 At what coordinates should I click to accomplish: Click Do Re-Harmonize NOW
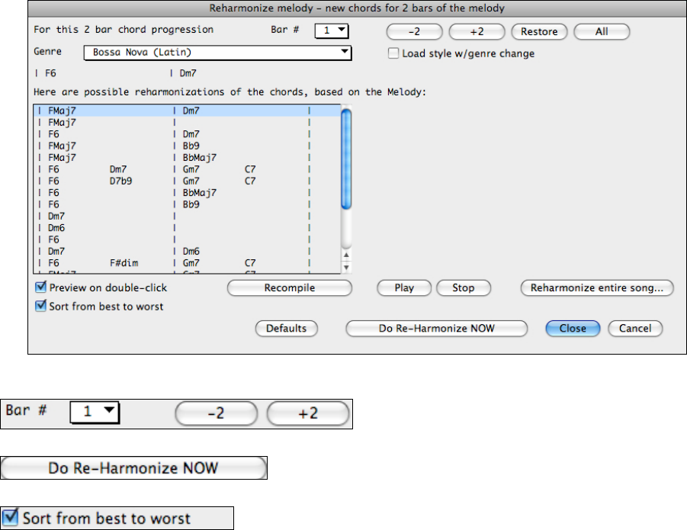pos(436,329)
